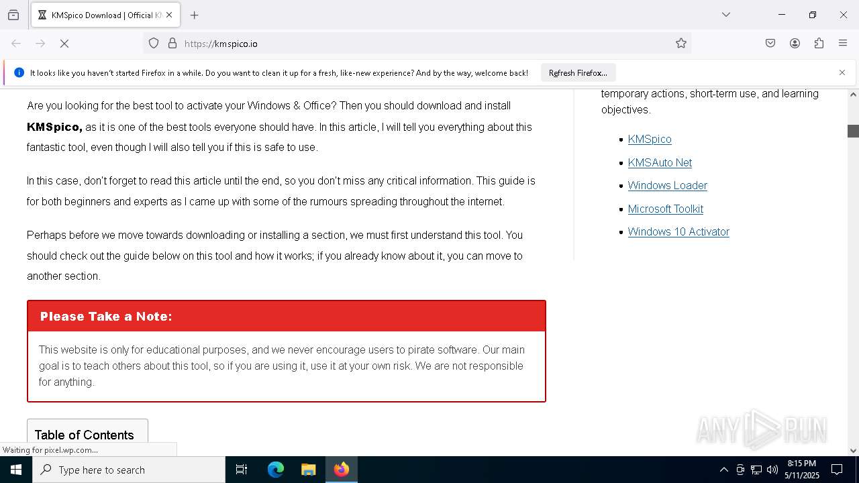Screen dimensions: 859x483
Task: Click the Meet Now tray icon
Action: 740,470
